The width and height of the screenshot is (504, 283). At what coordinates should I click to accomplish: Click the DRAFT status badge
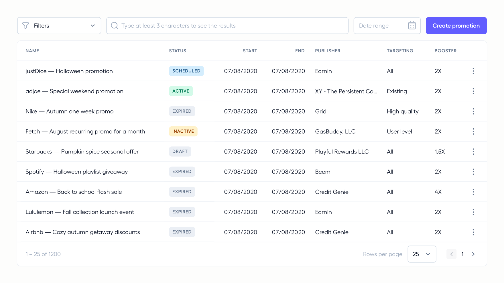(x=180, y=152)
